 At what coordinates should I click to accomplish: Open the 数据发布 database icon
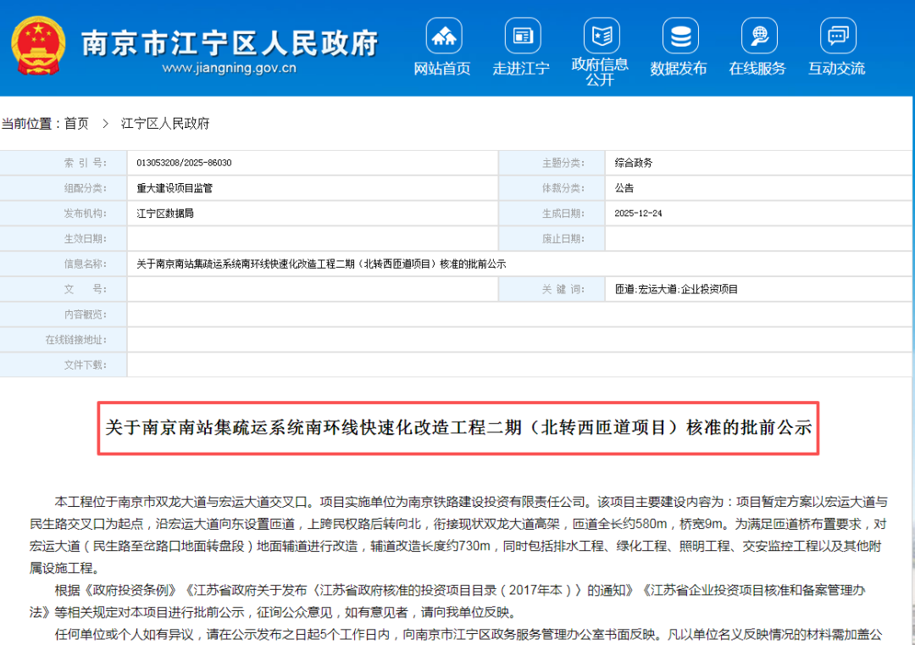(680, 36)
